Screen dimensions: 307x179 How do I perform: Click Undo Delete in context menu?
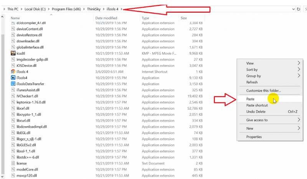(255, 112)
